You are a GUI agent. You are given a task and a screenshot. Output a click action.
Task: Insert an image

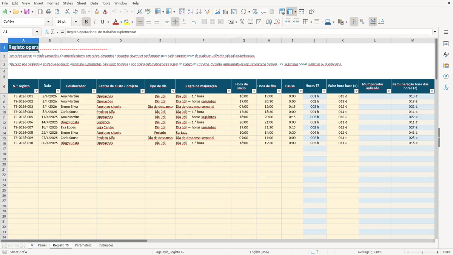[x=217, y=12]
